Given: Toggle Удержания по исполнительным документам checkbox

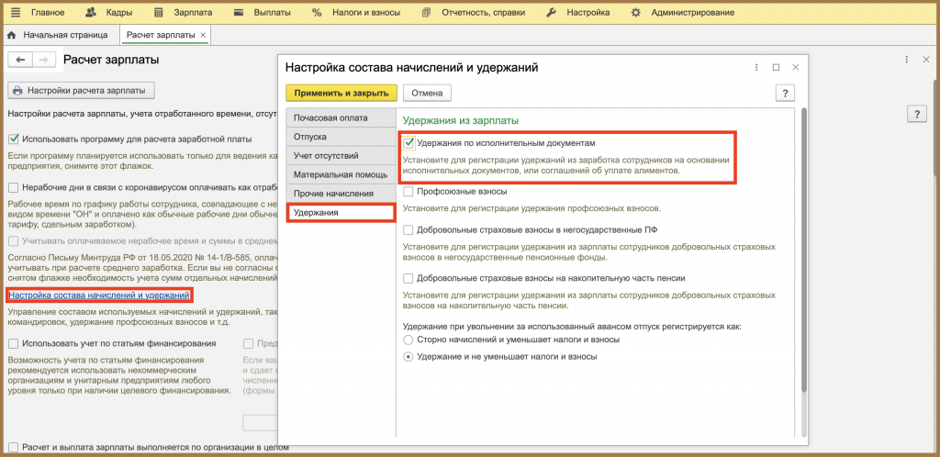Looking at the screenshot, I should coord(408,142).
